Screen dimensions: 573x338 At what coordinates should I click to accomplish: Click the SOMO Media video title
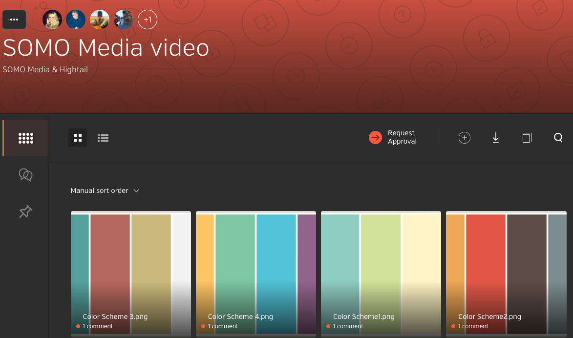(106, 47)
